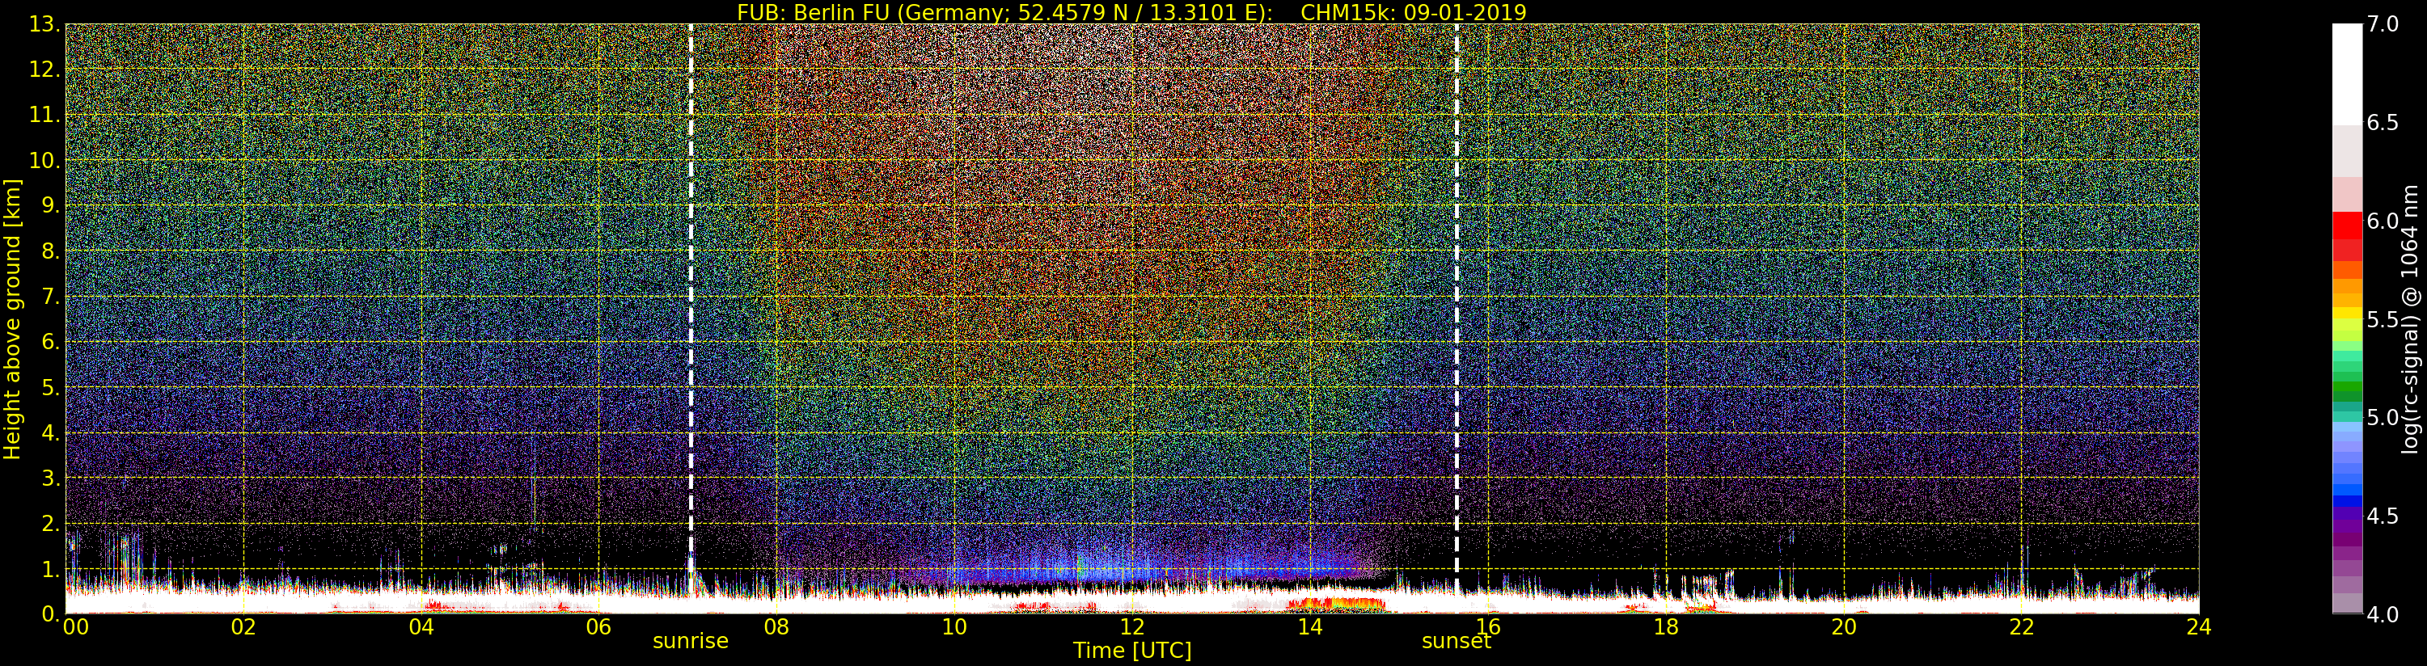Click the 'Height above ground [km]' axis label
This screenshot has width=2427, height=666.
point(12,319)
